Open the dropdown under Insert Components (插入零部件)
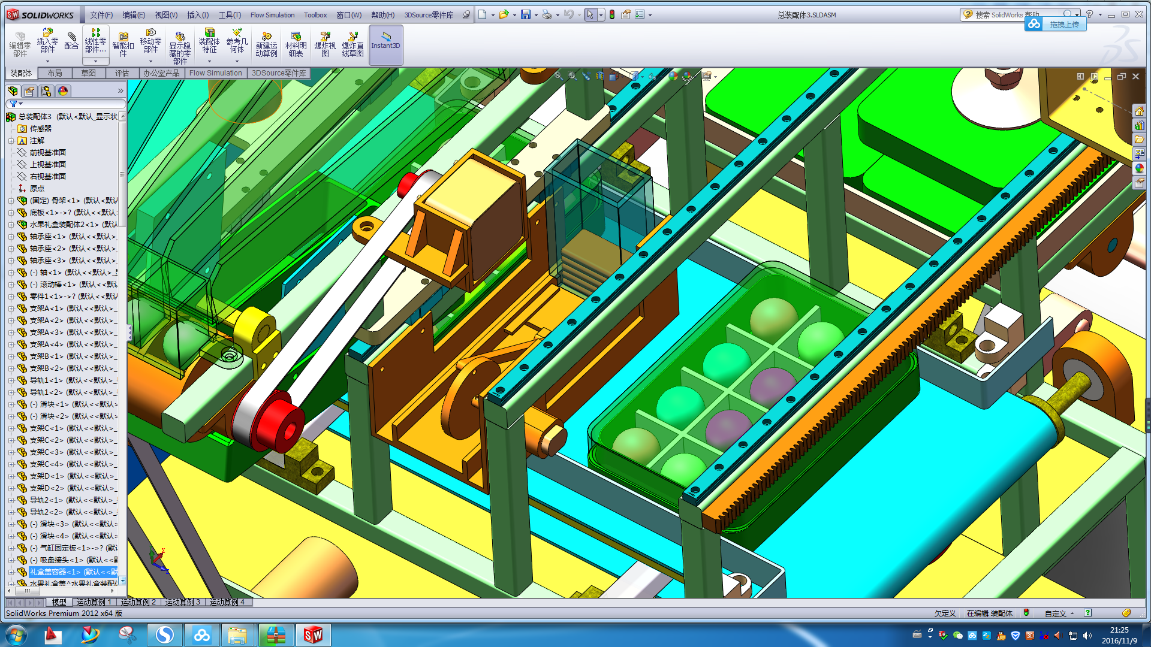This screenshot has height=647, width=1151. [47, 61]
